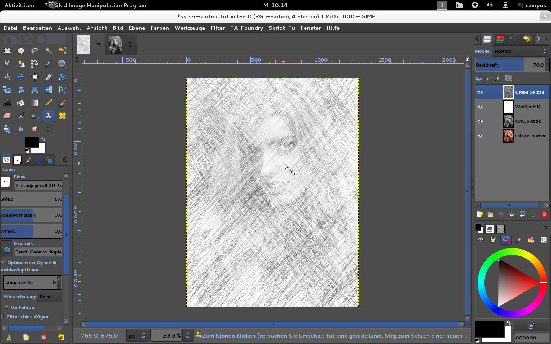Click the Deckkraft opacity slider
Viewport: 551px width, 344px height.
point(509,65)
